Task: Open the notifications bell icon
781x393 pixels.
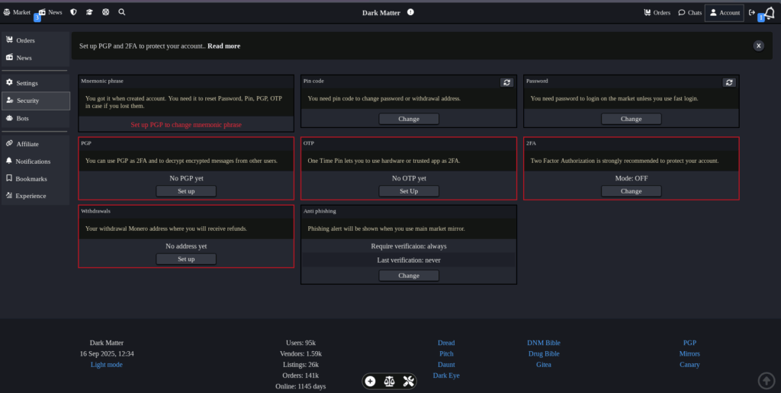Action: tap(769, 12)
